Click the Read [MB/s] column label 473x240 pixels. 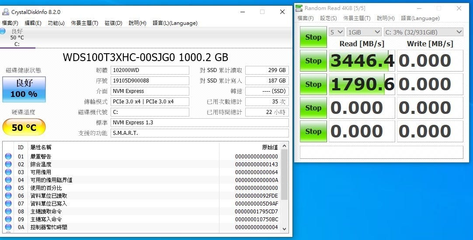coord(362,44)
